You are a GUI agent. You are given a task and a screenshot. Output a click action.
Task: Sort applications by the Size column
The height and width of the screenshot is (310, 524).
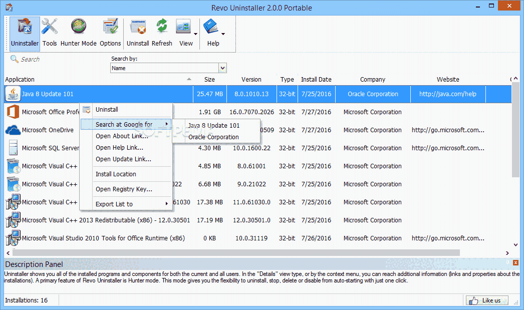209,79
